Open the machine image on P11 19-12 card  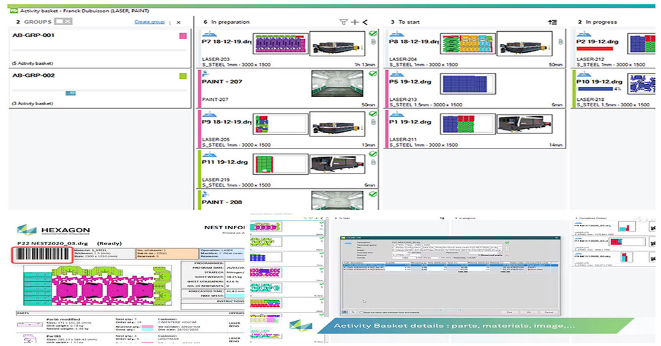coord(337,164)
